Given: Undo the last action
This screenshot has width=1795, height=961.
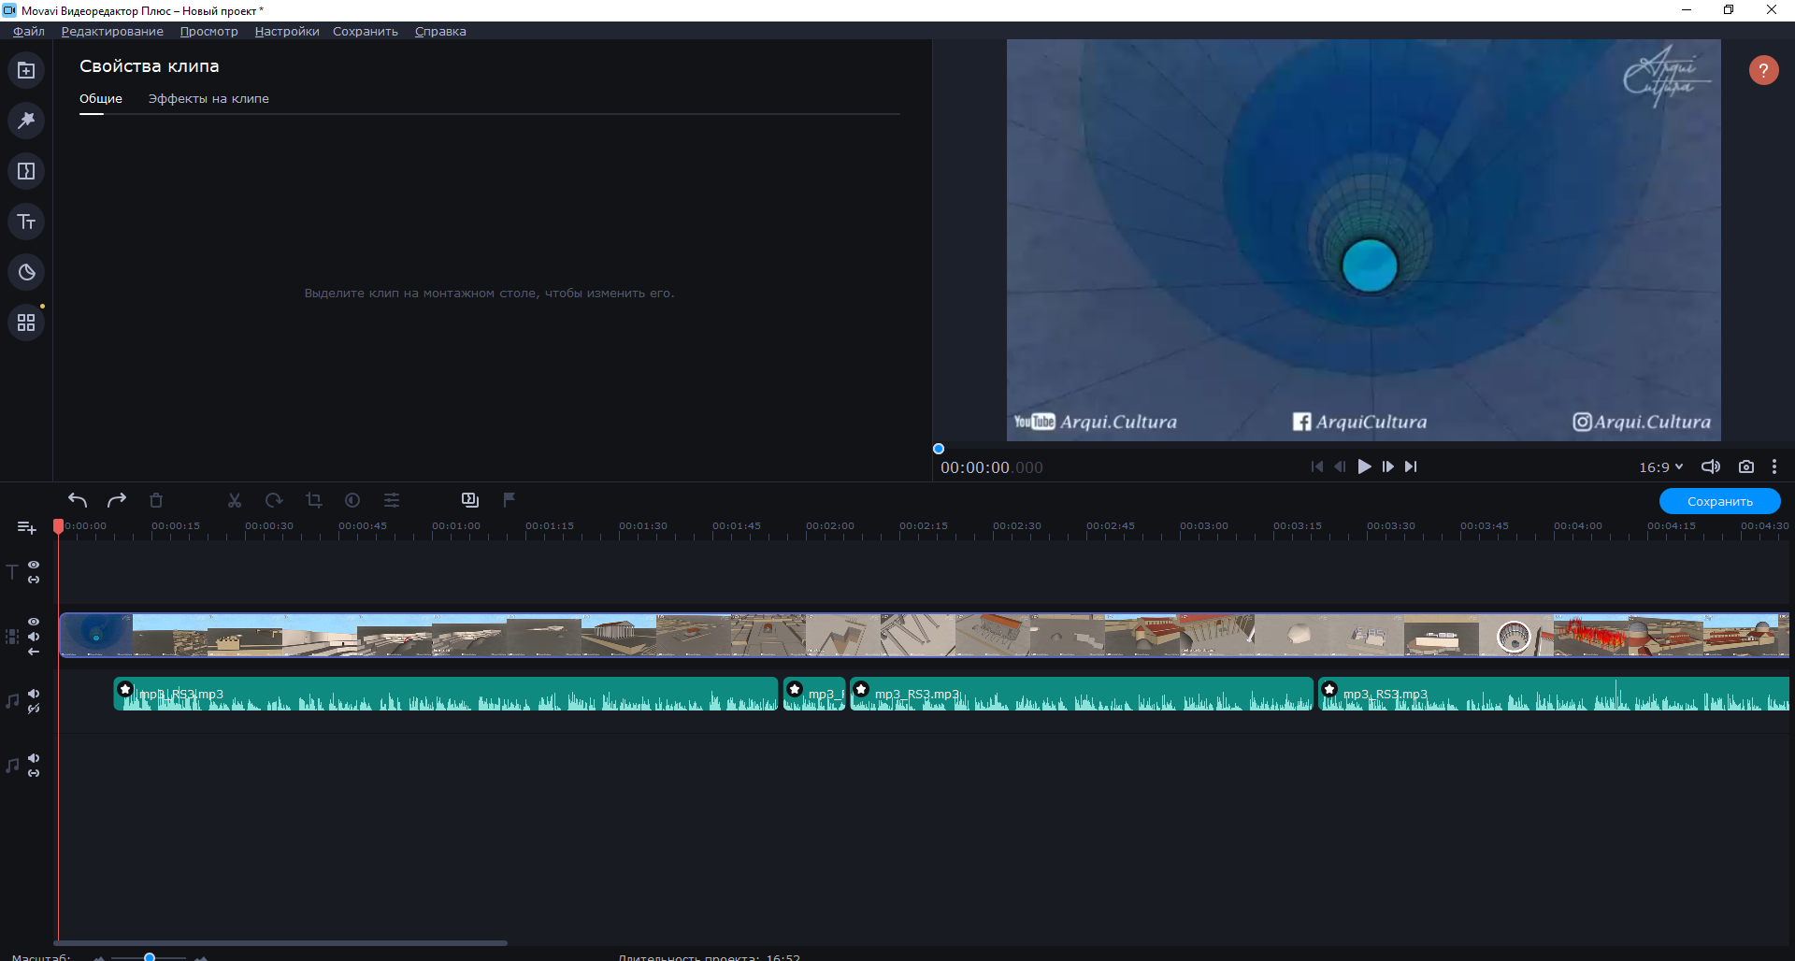Looking at the screenshot, I should coord(78,500).
